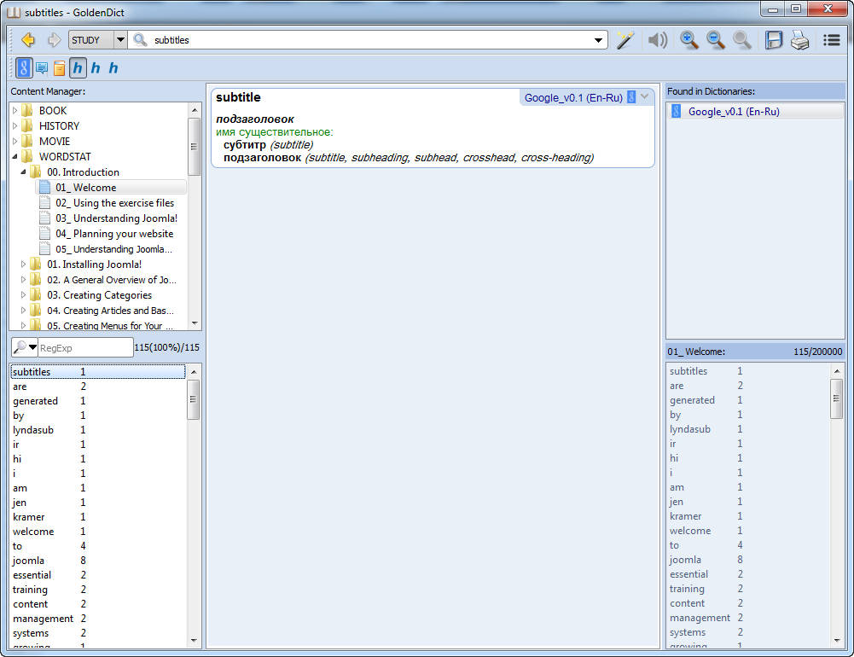Screen dimensions: 854x657
Task: Toggle the Google dictionary in the dictionary bar
Action: [23, 68]
